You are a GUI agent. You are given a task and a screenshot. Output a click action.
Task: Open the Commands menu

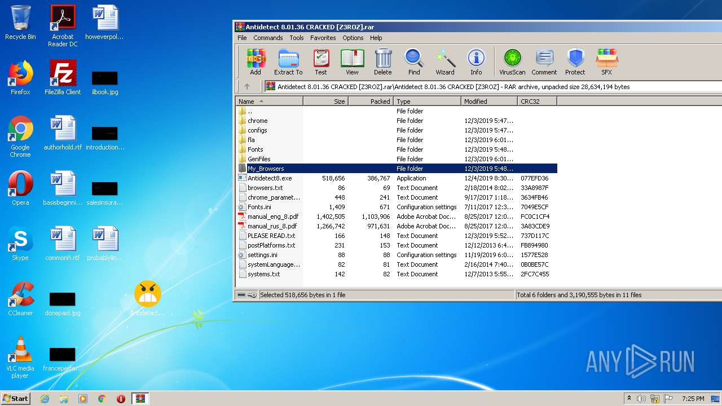(268, 38)
